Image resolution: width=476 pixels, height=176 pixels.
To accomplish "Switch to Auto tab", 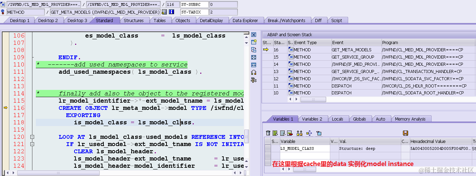I will click(381, 119).
